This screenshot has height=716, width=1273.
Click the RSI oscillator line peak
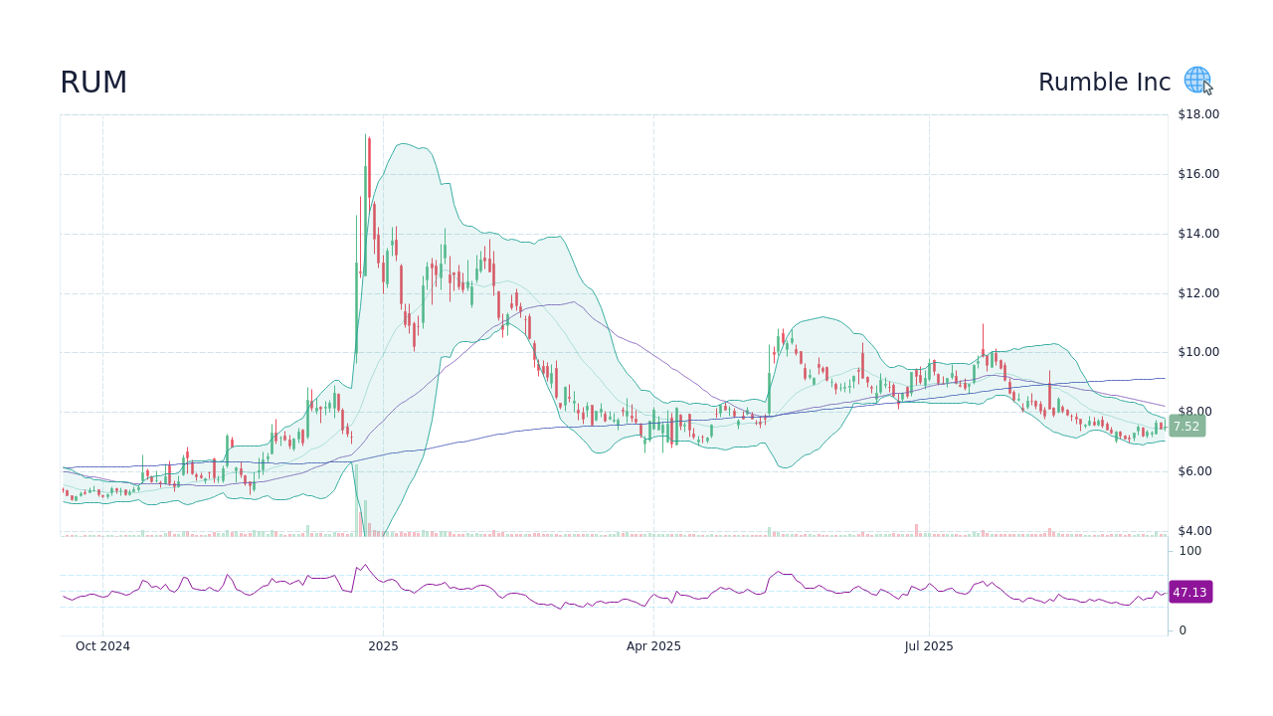point(366,564)
